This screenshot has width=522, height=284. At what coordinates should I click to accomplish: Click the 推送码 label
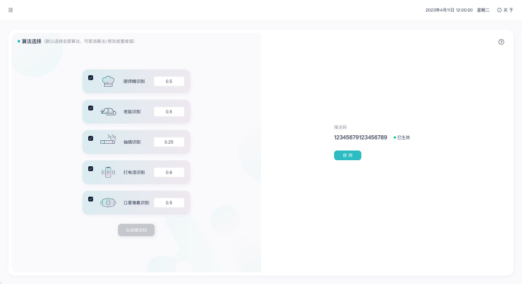340,127
